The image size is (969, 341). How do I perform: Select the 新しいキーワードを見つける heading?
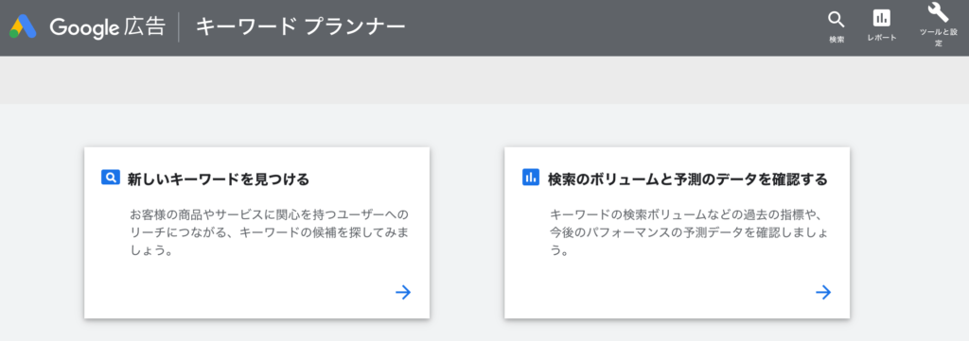[x=219, y=179]
